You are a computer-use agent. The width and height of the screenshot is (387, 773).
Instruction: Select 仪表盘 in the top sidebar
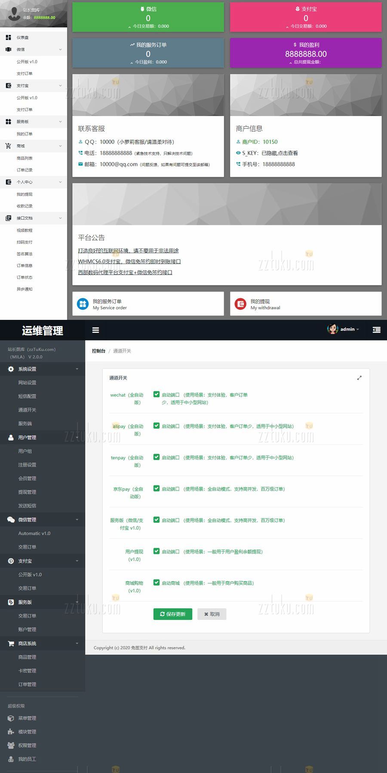click(x=22, y=37)
